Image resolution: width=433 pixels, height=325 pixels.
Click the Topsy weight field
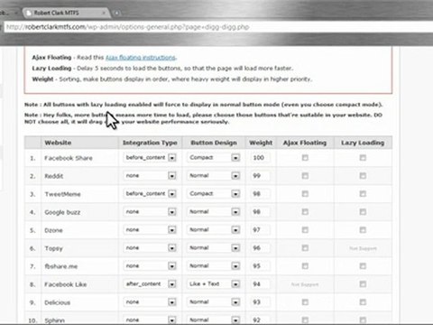tap(260, 248)
